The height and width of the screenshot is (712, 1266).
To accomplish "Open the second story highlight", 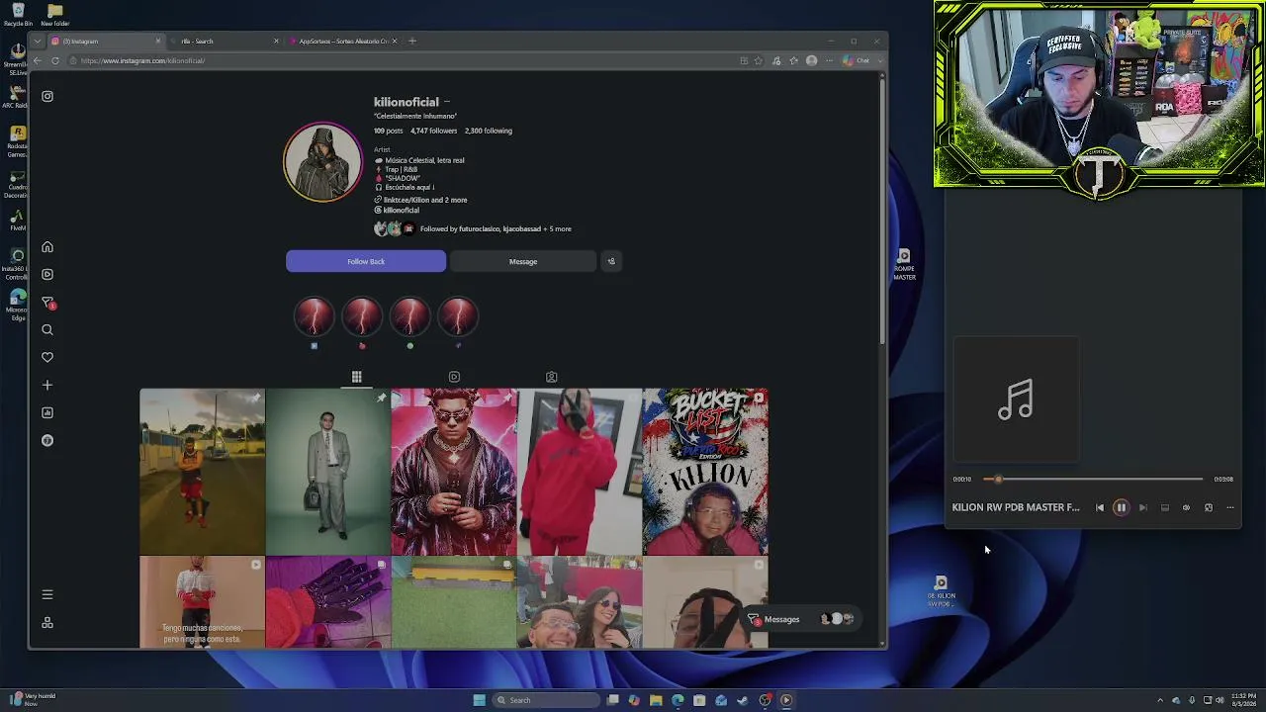I will pos(362,316).
